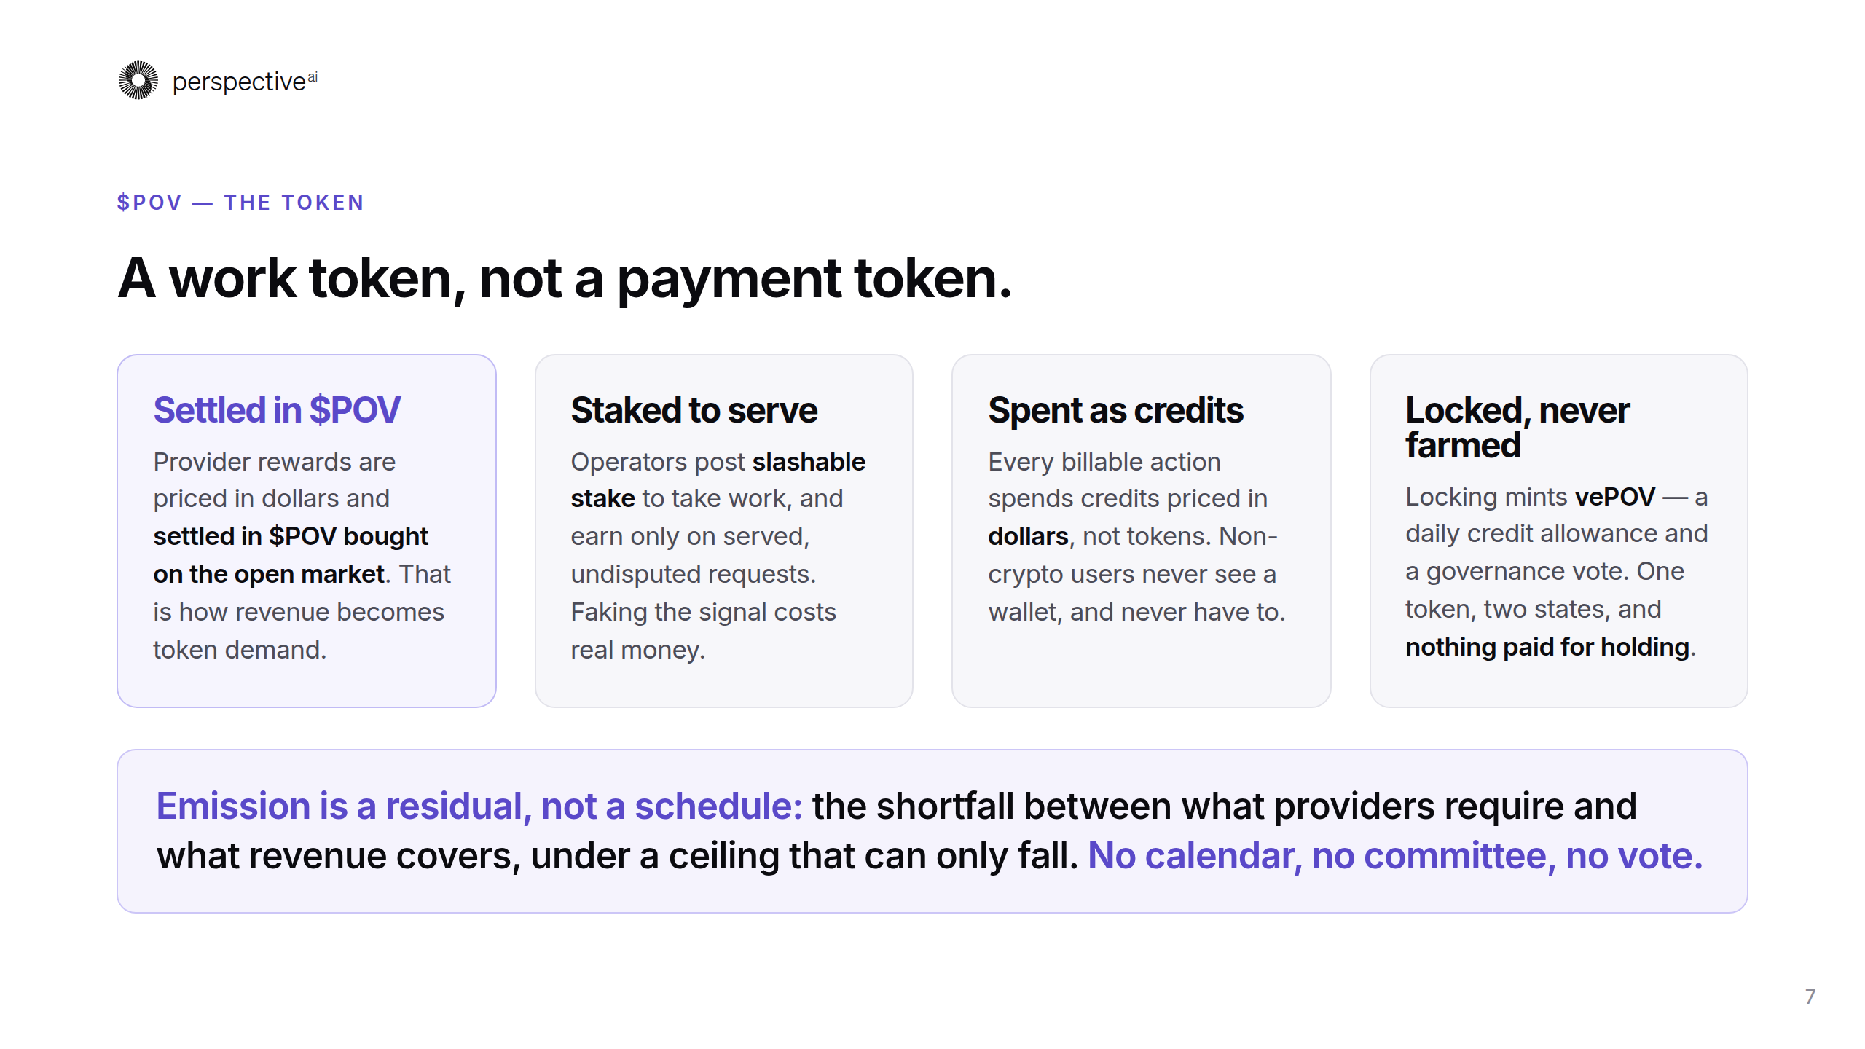The height and width of the screenshot is (1049, 1865).
Task: Click Non-crypto users never see a wallet sentence
Action: point(1136,574)
